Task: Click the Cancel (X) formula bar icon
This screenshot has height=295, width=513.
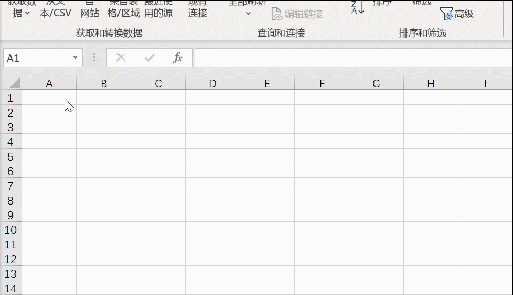Action: [x=121, y=58]
